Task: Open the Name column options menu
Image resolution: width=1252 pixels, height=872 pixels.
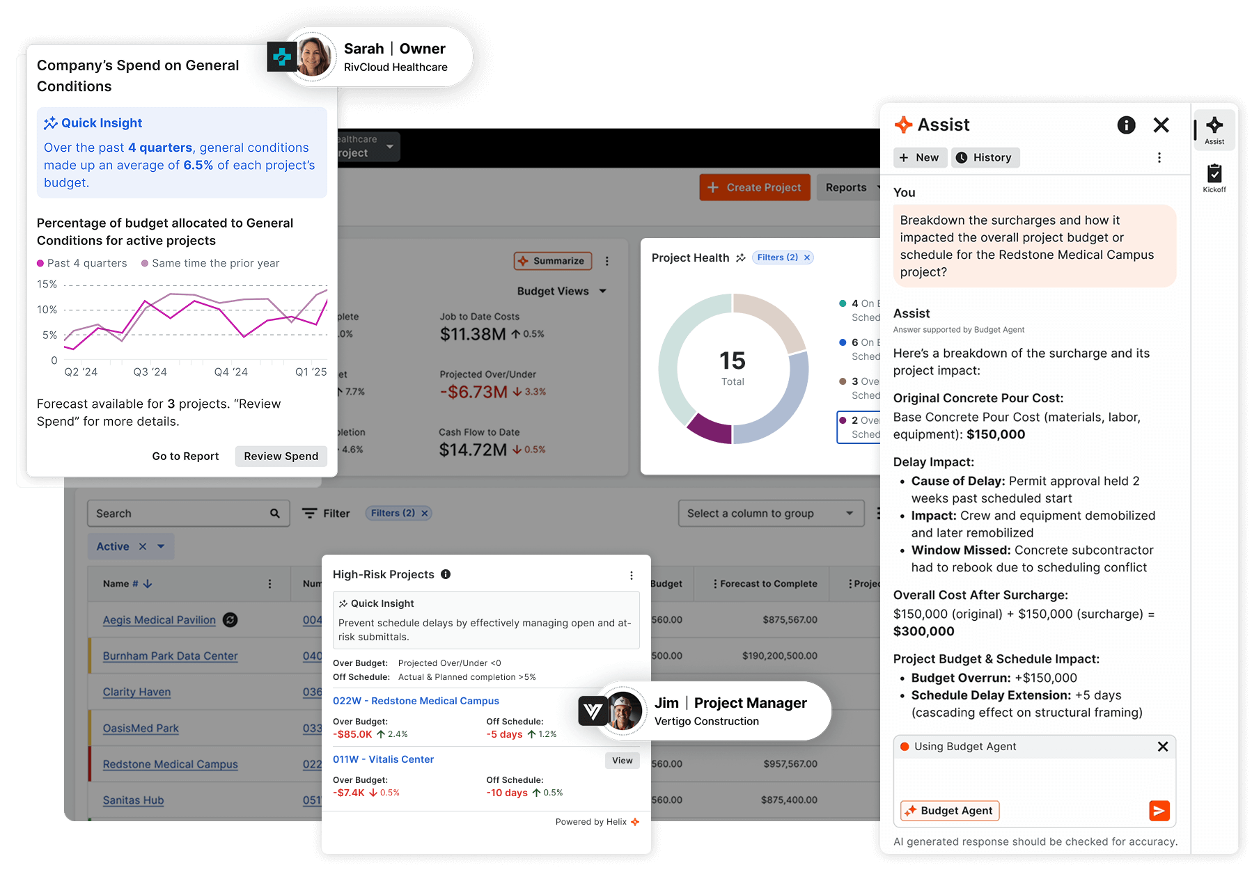Action: click(x=270, y=584)
